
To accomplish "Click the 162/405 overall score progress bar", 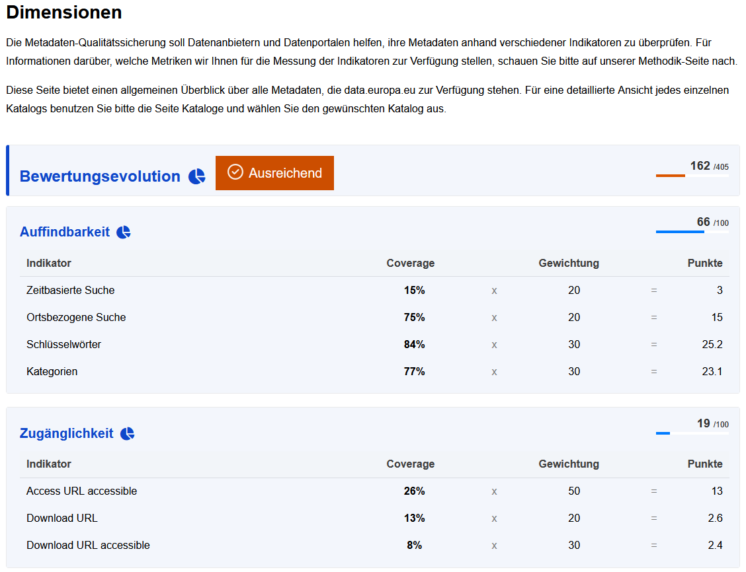I will pyautogui.click(x=692, y=176).
